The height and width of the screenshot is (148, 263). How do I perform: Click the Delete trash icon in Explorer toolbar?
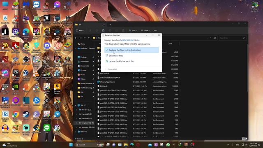click(x=123, y=30)
